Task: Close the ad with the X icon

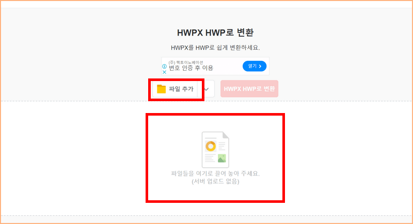Action: point(164,72)
